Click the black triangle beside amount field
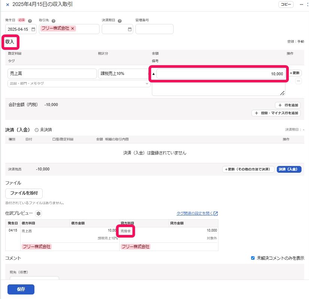Viewport: 309px width, 299px height. [x=153, y=74]
